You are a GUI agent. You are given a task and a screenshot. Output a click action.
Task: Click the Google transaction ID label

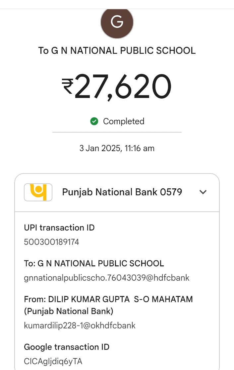(x=67, y=347)
